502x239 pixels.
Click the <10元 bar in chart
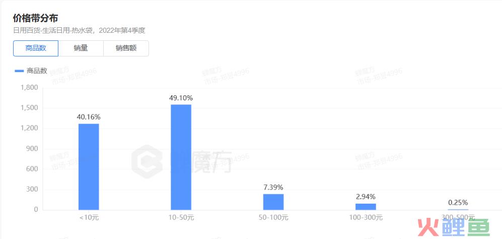coord(89,167)
